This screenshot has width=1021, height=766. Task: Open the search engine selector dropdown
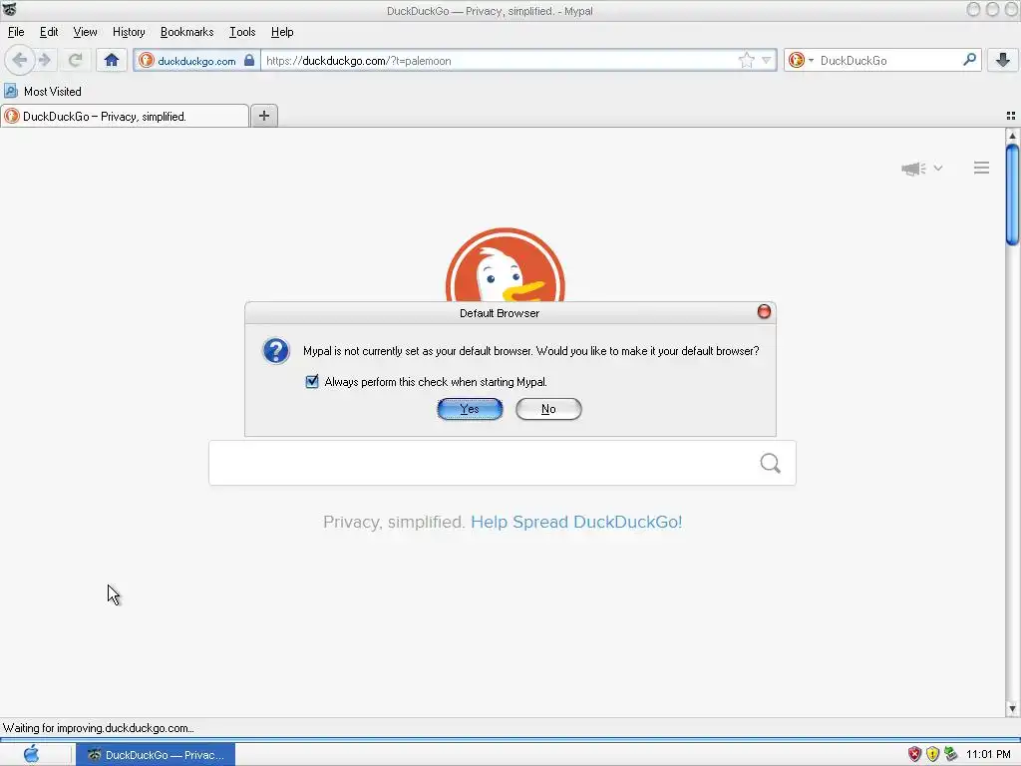[x=801, y=61]
